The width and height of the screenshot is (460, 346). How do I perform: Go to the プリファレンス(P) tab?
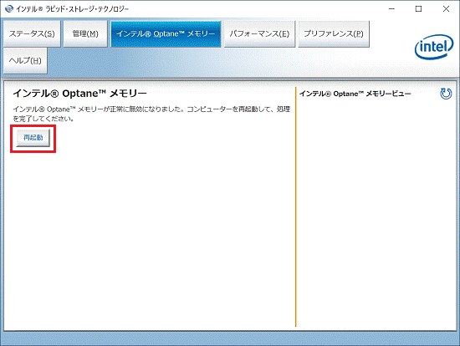pos(334,33)
